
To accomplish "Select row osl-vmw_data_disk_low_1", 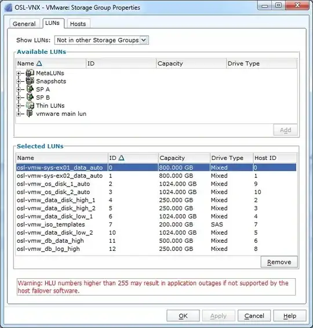I will pyautogui.click(x=156, y=216).
